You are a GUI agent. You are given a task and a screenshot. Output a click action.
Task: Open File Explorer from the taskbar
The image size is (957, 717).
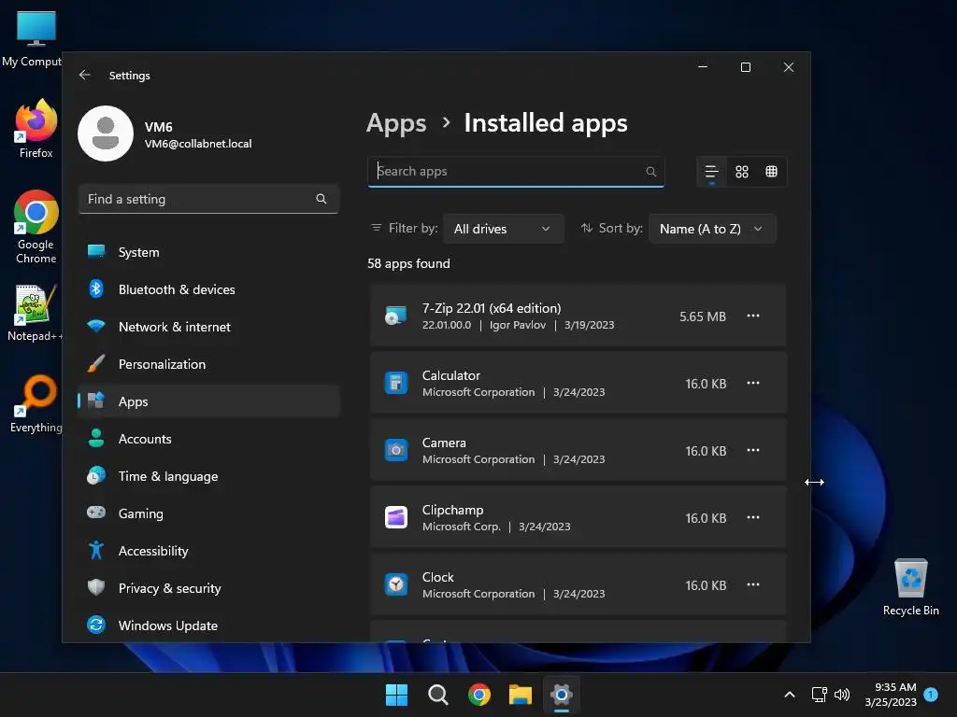[520, 695]
